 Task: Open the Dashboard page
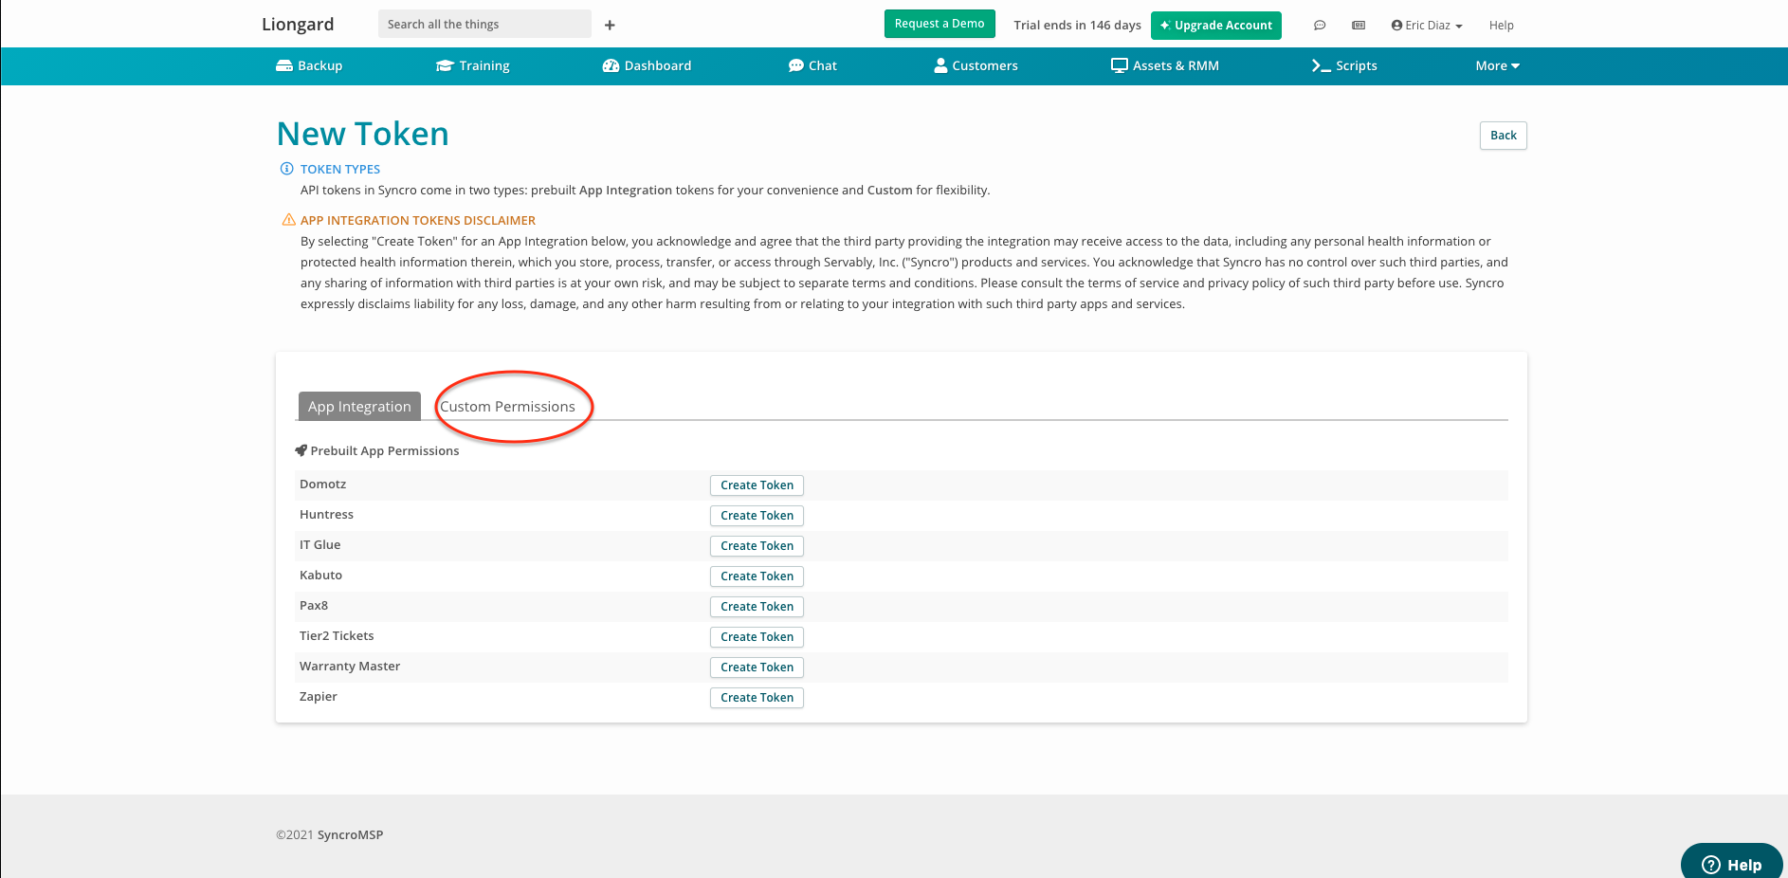(x=647, y=65)
